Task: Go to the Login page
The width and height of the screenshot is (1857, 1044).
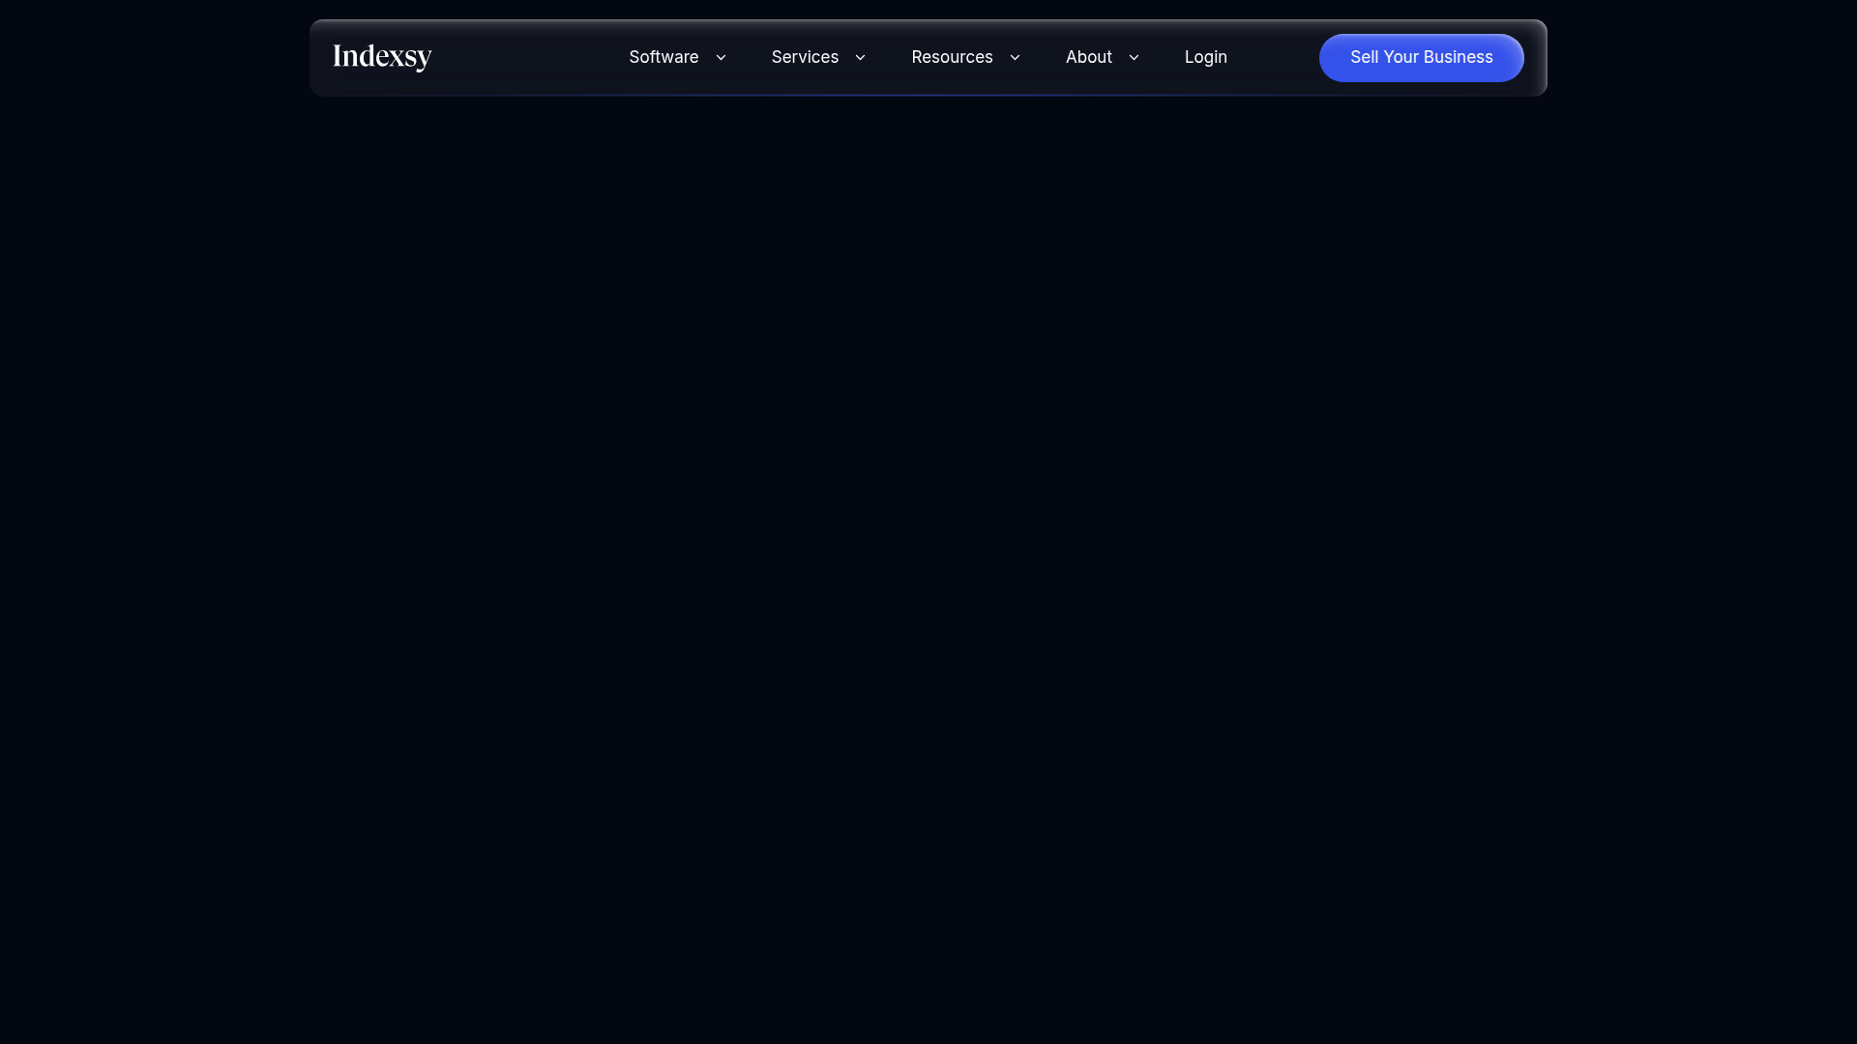Action: click(1206, 57)
